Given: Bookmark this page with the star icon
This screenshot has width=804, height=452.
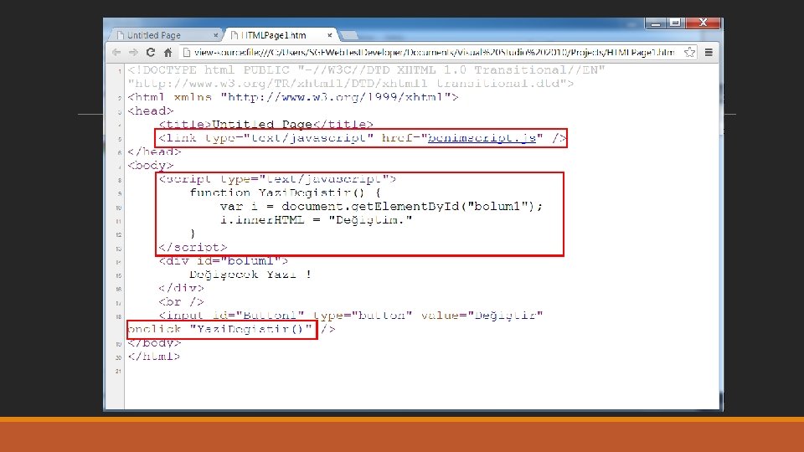Looking at the screenshot, I should [689, 52].
